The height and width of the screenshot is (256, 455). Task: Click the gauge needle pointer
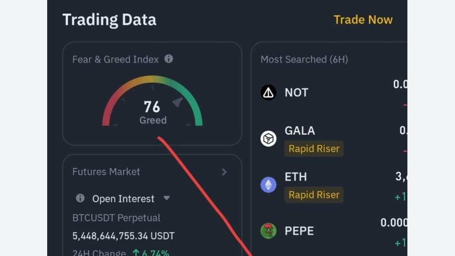178,102
